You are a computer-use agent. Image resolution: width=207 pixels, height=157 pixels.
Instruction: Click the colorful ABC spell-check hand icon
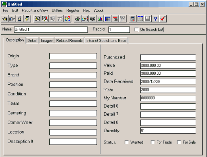(x=67, y=19)
